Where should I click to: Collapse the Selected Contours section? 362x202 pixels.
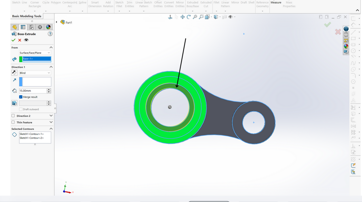[x=51, y=129]
